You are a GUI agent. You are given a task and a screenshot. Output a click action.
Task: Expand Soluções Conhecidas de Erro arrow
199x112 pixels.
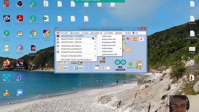pyautogui.click(x=95, y=56)
